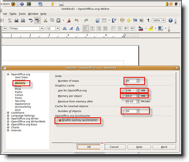Run the Spelling and Grammar check icon
Screen dimensions: 189x162
point(31,21)
